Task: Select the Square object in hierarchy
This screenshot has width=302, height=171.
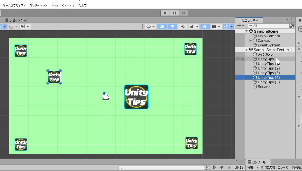Action: click(264, 87)
